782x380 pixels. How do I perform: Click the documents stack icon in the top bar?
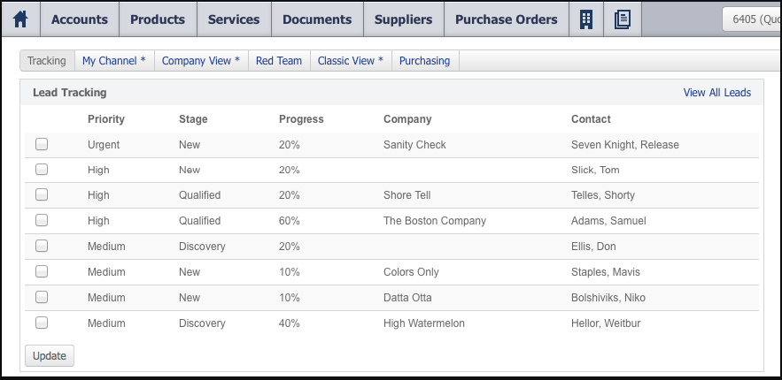(622, 19)
